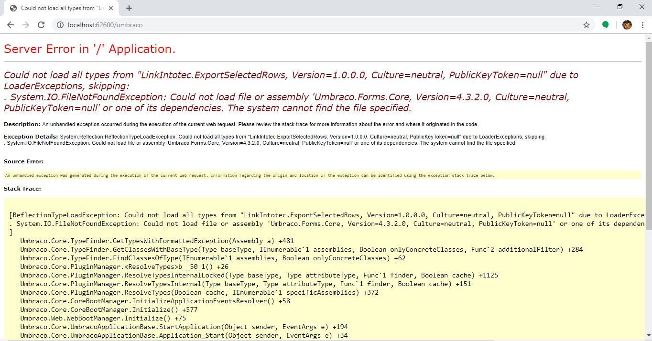Image resolution: width=652 pixels, height=341 pixels.
Task: Select the 'Could not load all types' tab
Action: coord(61,8)
